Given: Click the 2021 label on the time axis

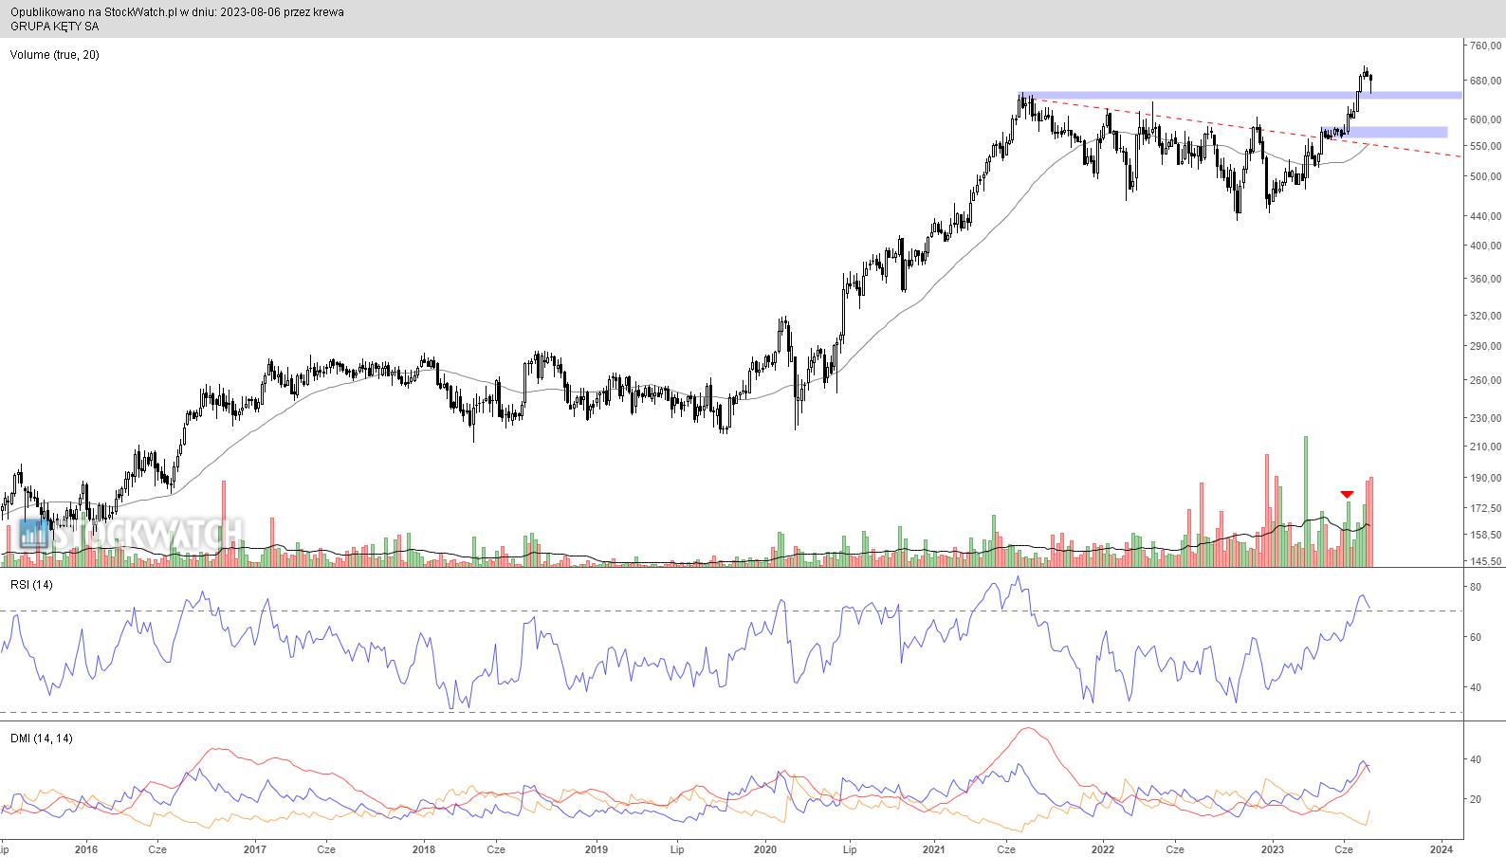Looking at the screenshot, I should [x=934, y=849].
